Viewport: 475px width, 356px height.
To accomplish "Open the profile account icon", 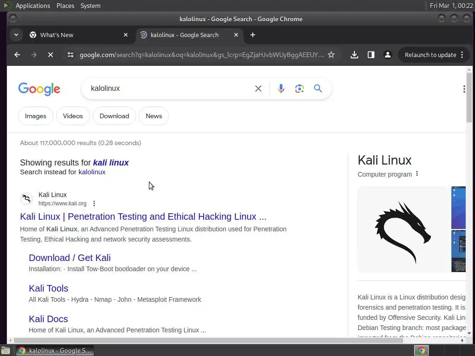I will click(x=387, y=55).
